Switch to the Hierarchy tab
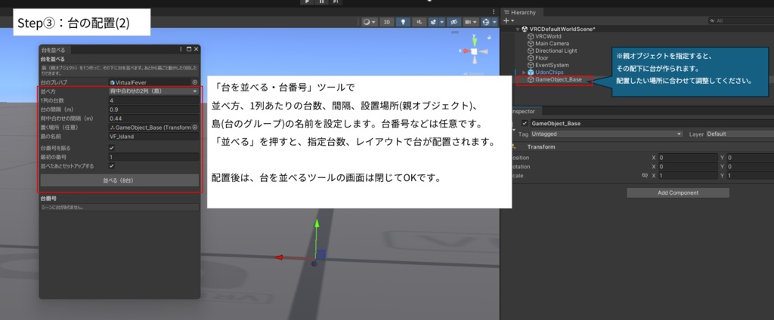The image size is (774, 320). tap(523, 12)
